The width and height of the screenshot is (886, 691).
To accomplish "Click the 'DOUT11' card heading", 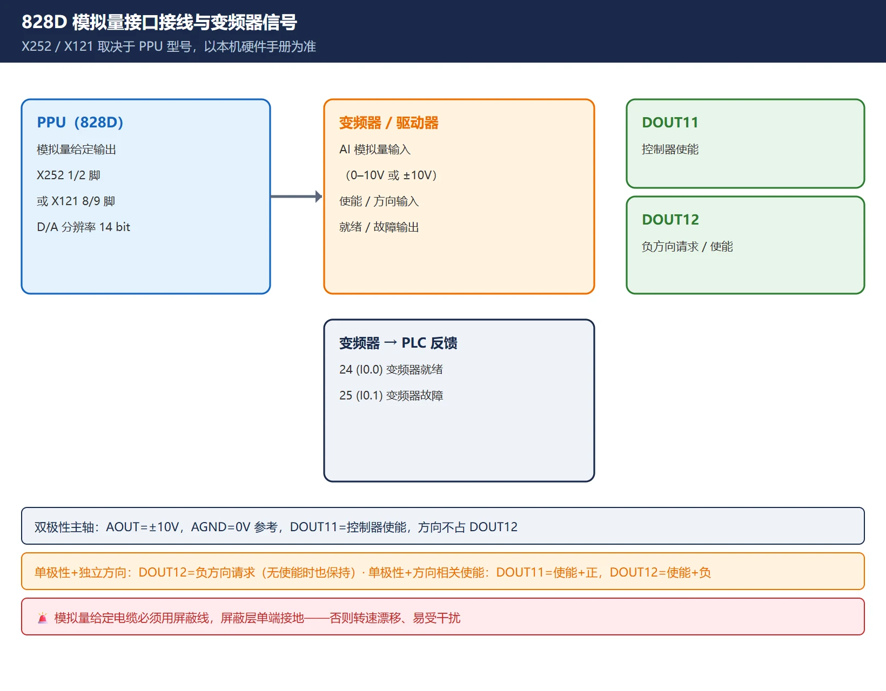I will [670, 123].
